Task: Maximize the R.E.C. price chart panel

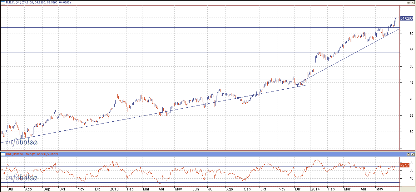Action: click(409, 2)
